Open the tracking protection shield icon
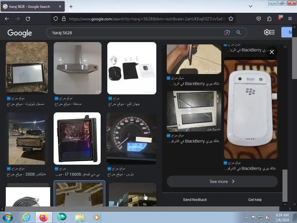Image resolution: width=297 pixels, height=223 pixels. (x=55, y=19)
